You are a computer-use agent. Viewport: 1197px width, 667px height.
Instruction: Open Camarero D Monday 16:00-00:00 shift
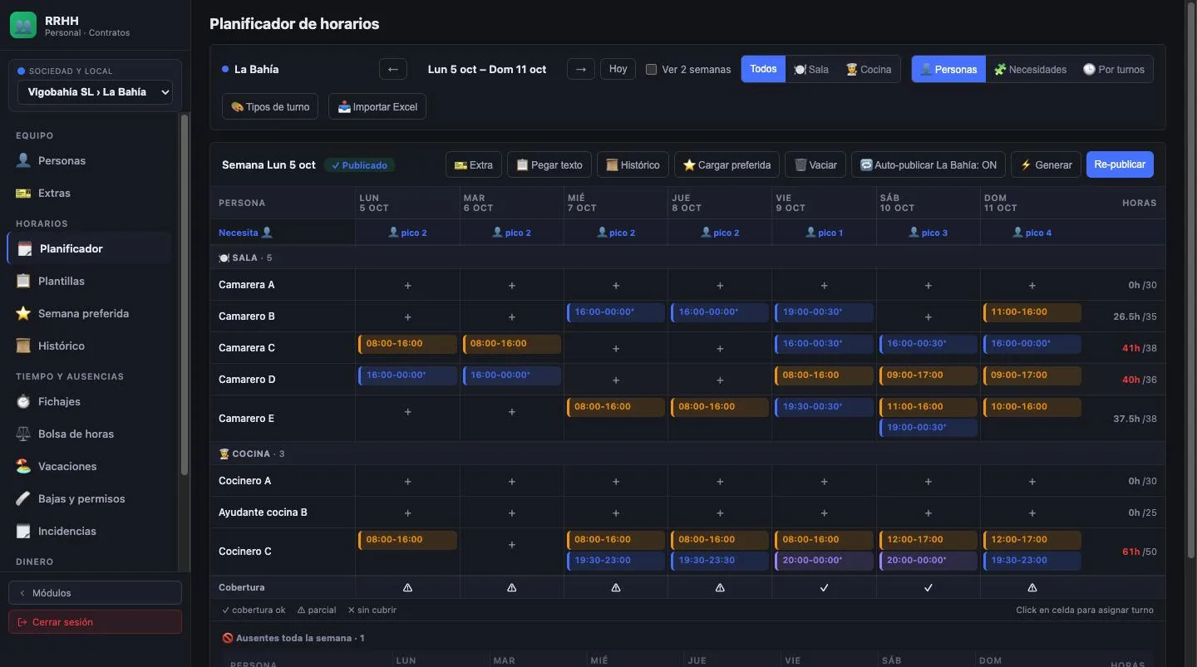[x=407, y=375]
